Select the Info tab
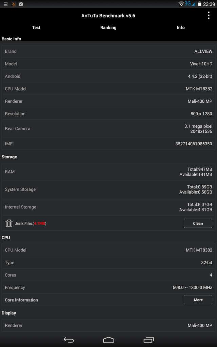 pyautogui.click(x=181, y=27)
